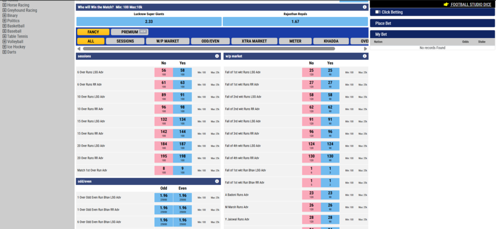Click No 25 for Fall of 1st wkt Runs LSG

coord(311,72)
